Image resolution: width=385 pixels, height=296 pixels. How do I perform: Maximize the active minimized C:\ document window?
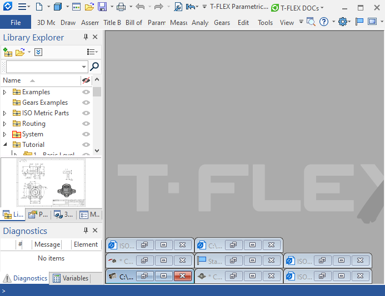pos(163,276)
